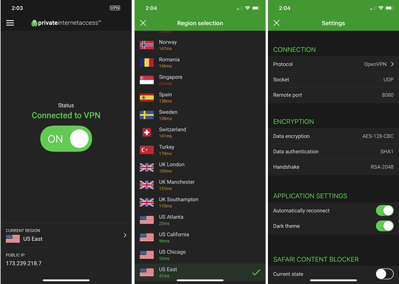Viewport: 399px width, 284px height.
Task: Click battery icon in Settings status bar
Action: click(390, 8)
